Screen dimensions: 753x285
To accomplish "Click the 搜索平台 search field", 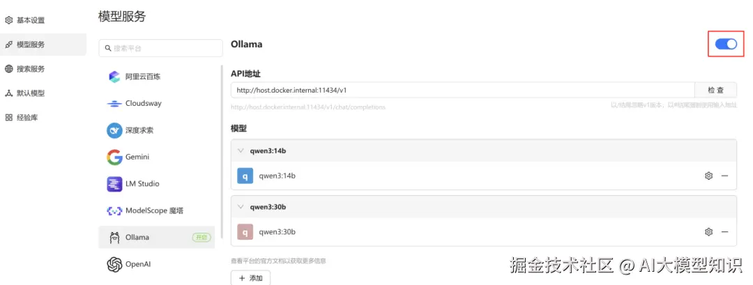I will point(161,49).
